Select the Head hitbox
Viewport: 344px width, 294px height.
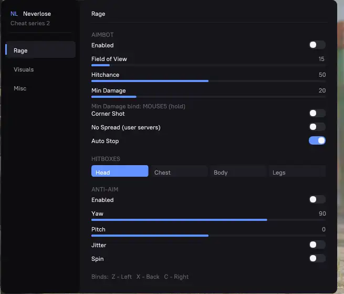(120, 171)
